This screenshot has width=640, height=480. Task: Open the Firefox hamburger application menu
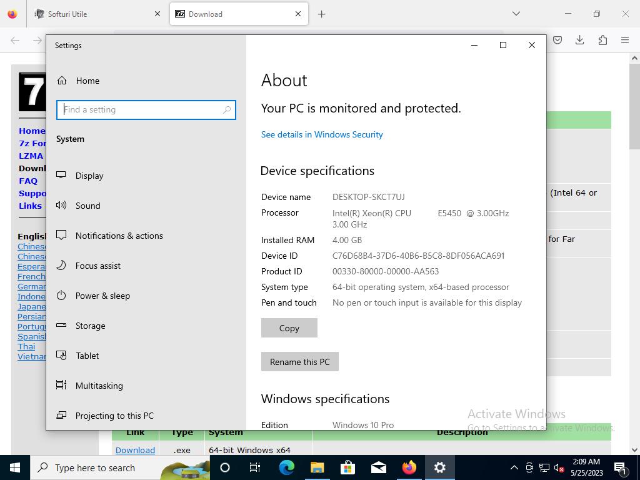624,40
